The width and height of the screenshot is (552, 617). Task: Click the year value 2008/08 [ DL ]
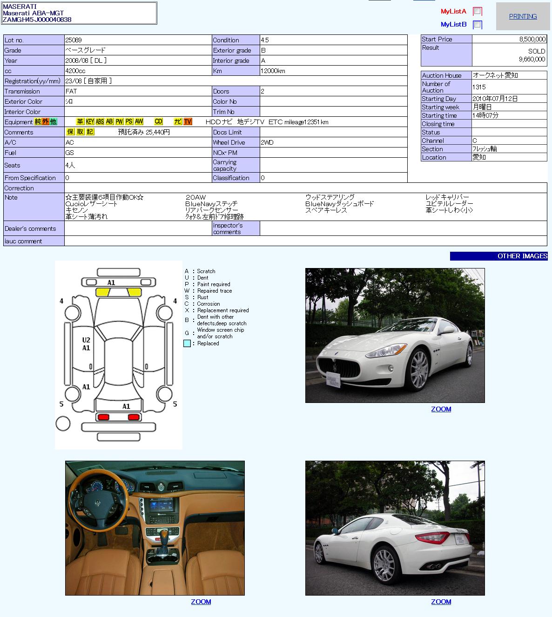86,60
